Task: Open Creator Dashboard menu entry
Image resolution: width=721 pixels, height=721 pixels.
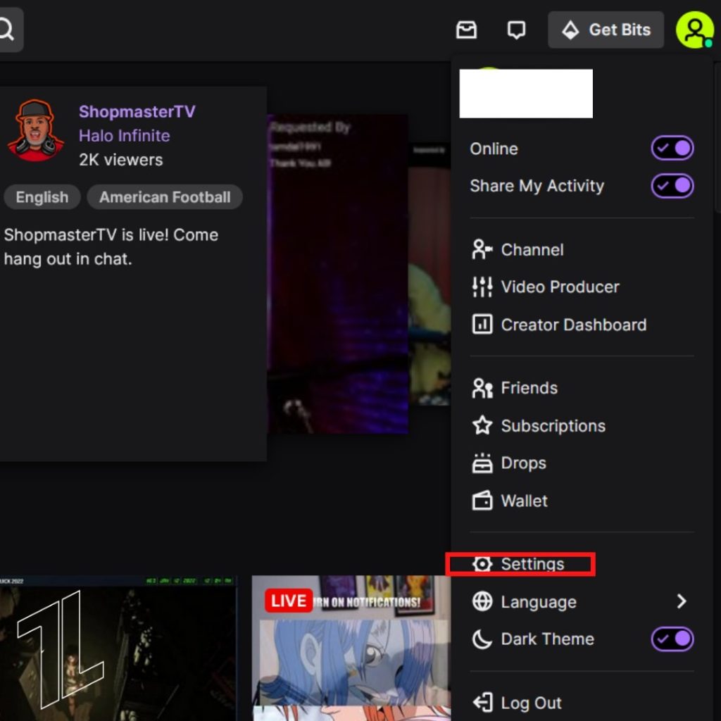Action: [x=582, y=325]
